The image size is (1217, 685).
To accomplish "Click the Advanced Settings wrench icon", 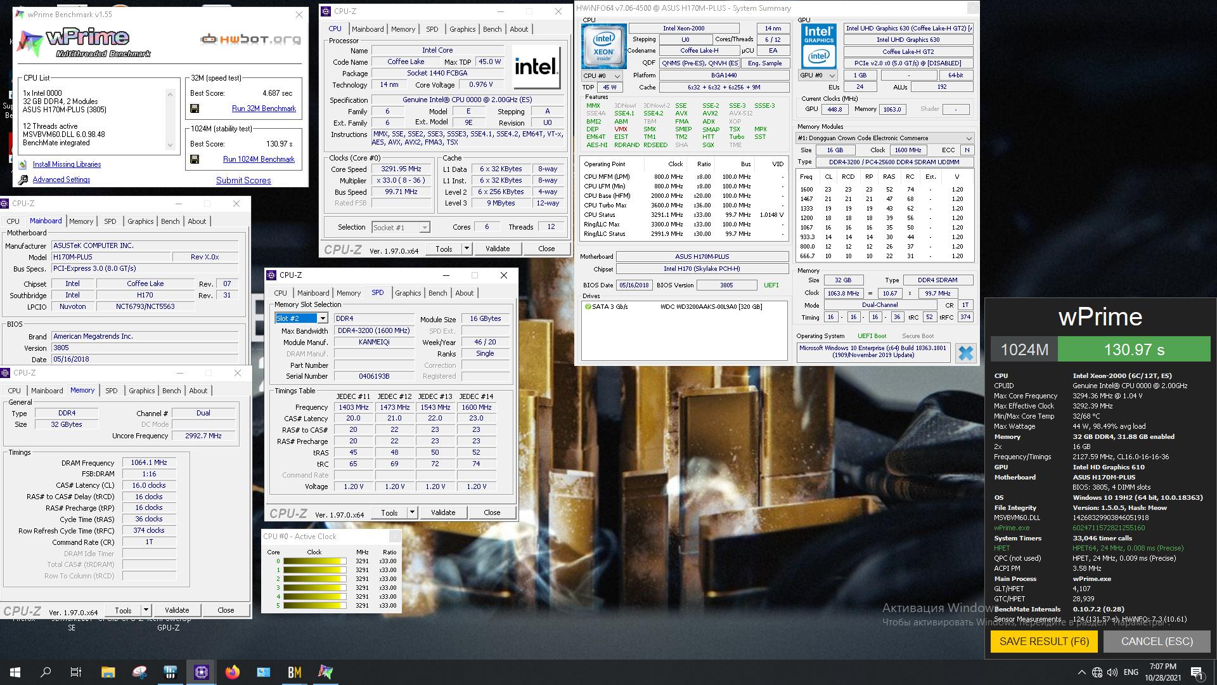I will pyautogui.click(x=23, y=180).
